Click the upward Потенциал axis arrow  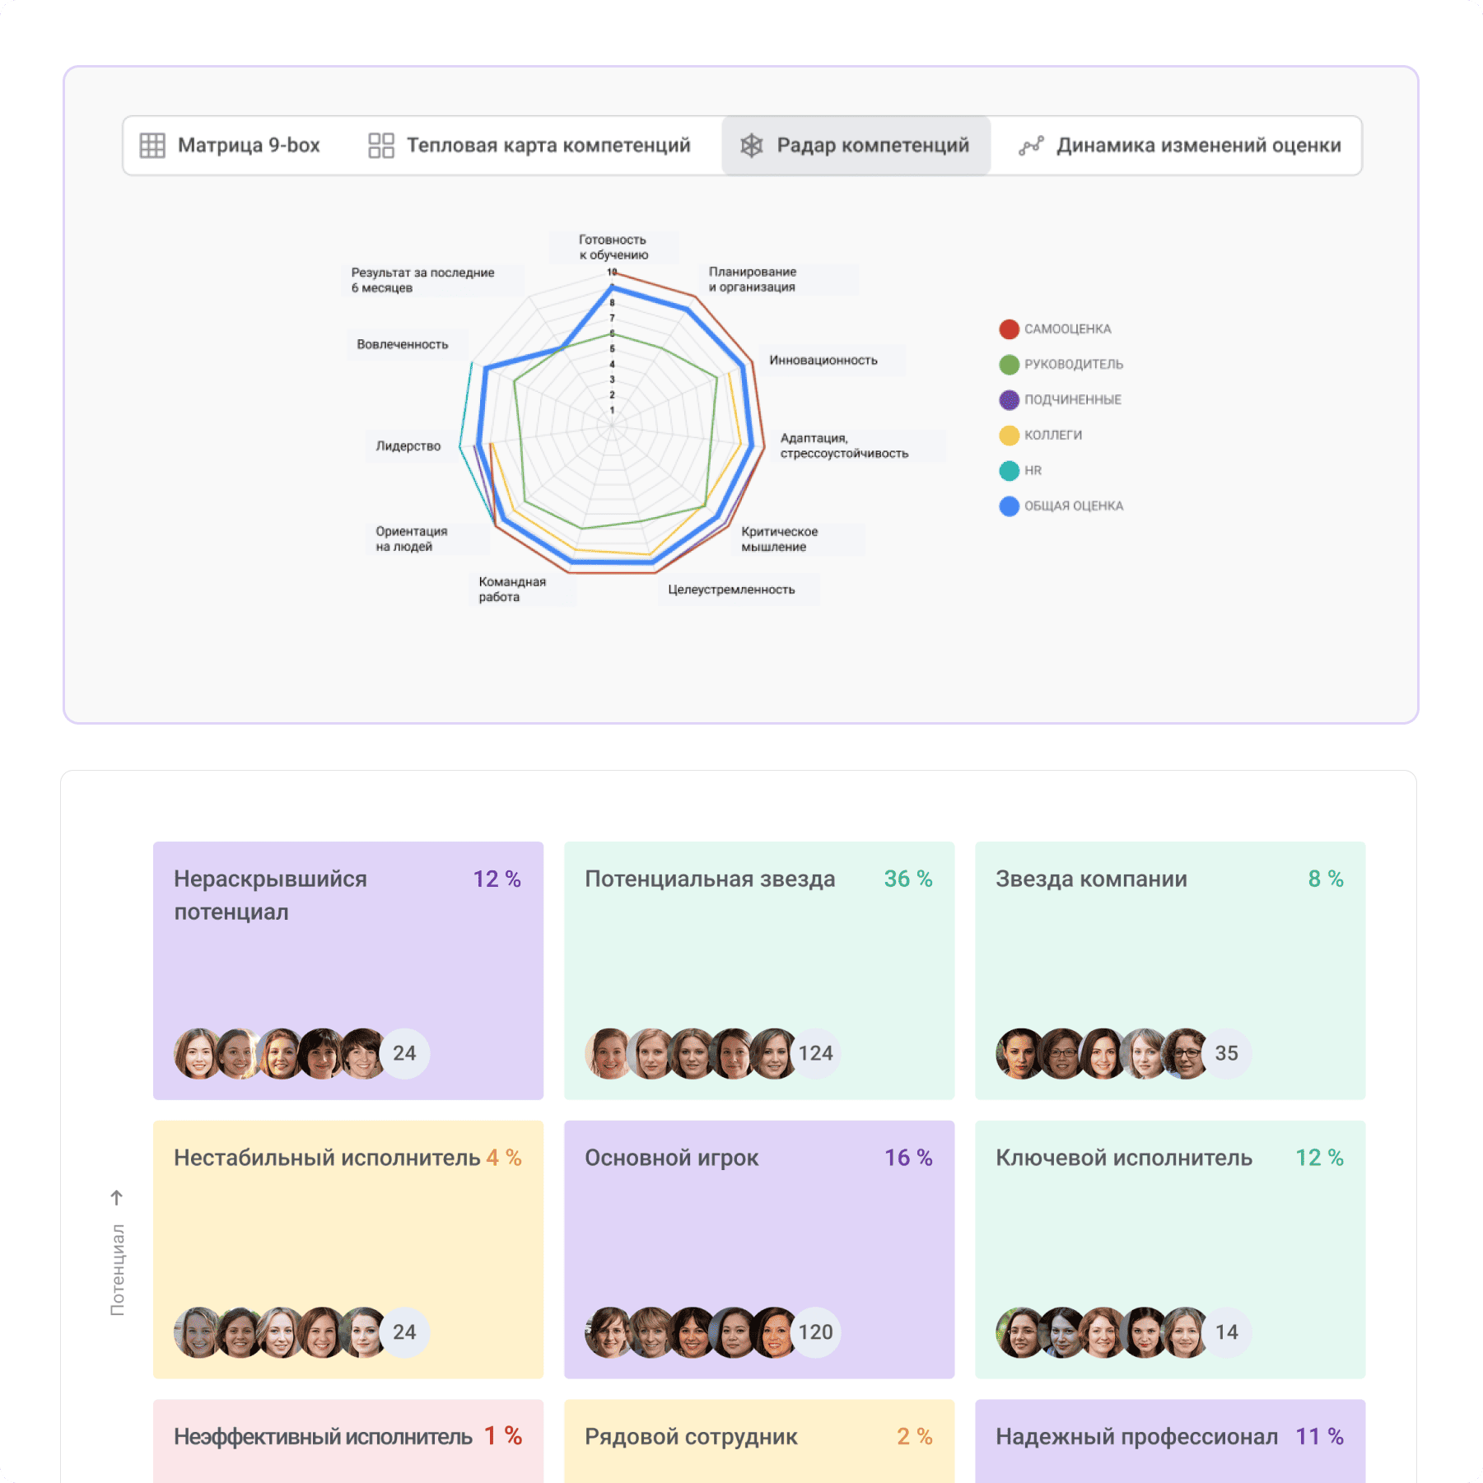click(117, 1196)
